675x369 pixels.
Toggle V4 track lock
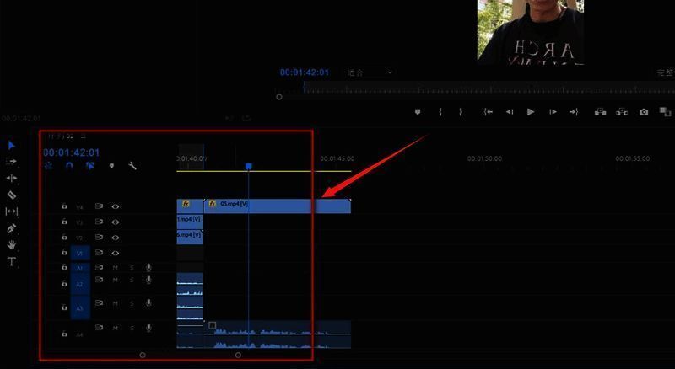coord(64,206)
